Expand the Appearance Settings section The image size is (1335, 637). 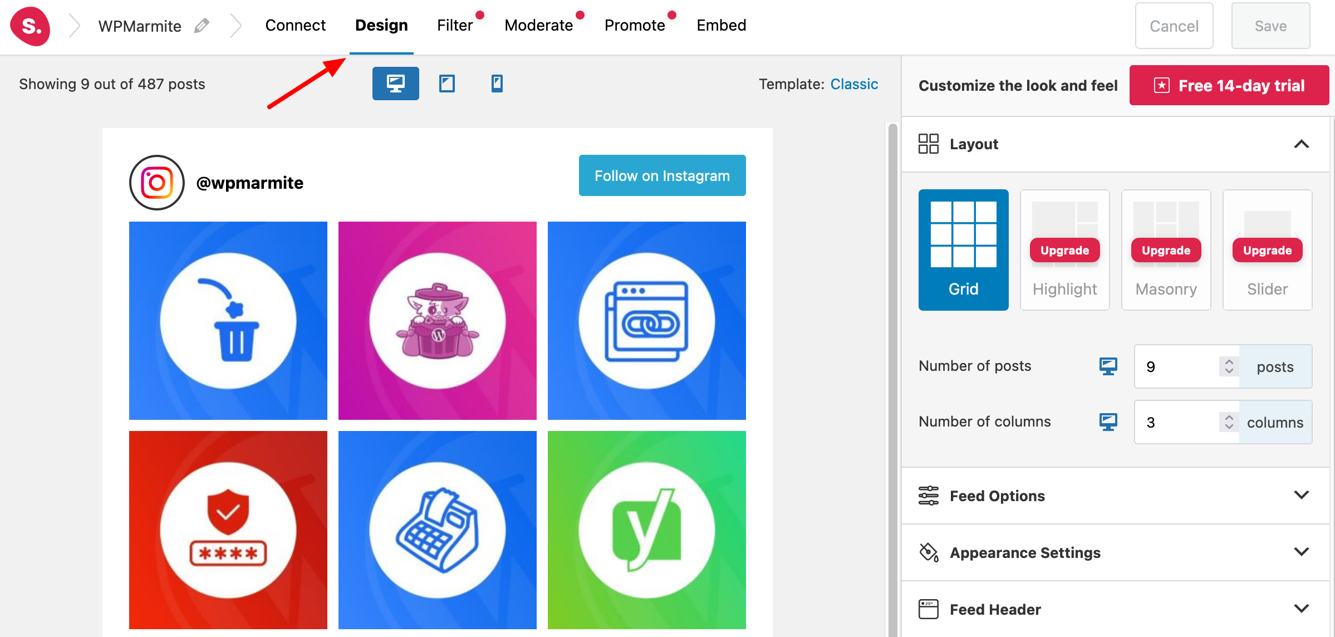click(1301, 552)
